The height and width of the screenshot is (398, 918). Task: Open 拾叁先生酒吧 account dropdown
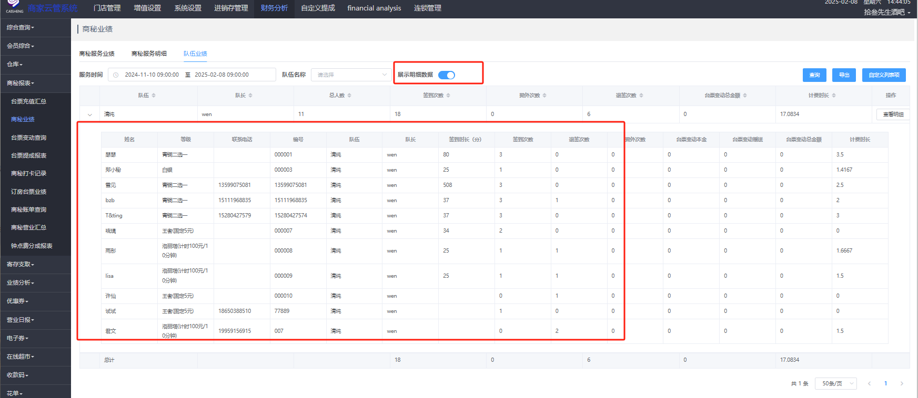tap(887, 12)
